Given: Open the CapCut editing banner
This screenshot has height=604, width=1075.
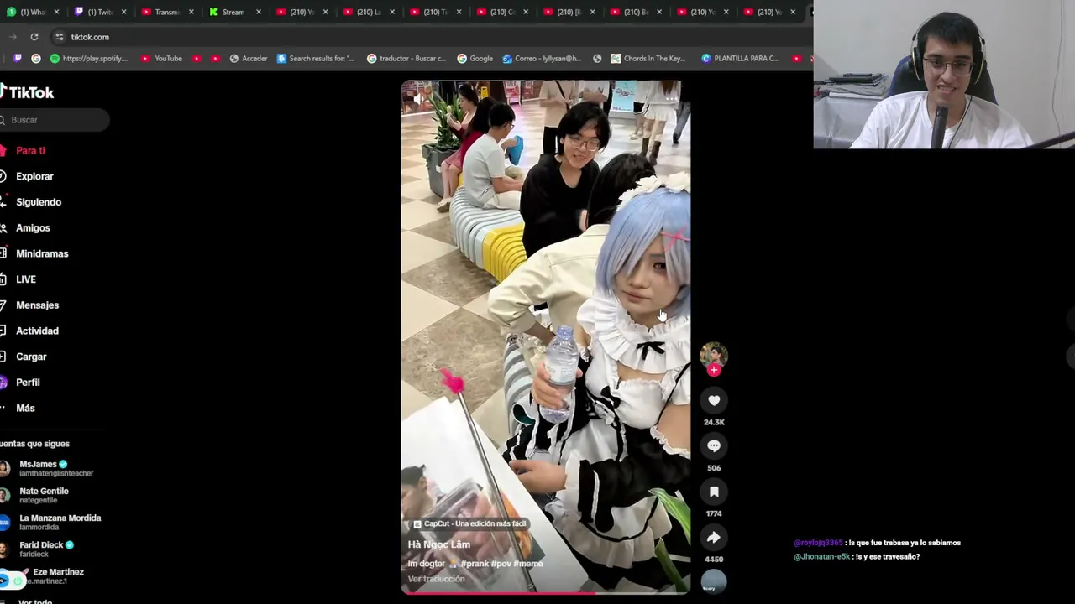Looking at the screenshot, I should (469, 523).
